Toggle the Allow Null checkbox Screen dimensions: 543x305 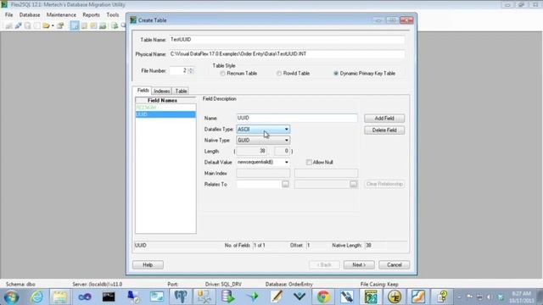tap(309, 162)
